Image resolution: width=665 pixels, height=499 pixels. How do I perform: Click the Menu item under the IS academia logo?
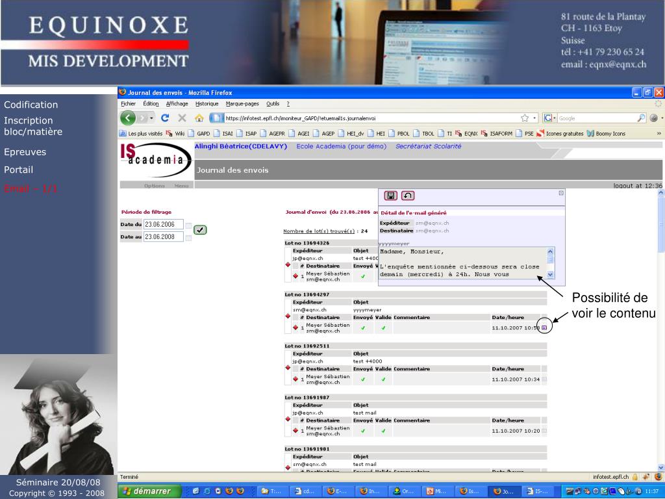point(181,185)
